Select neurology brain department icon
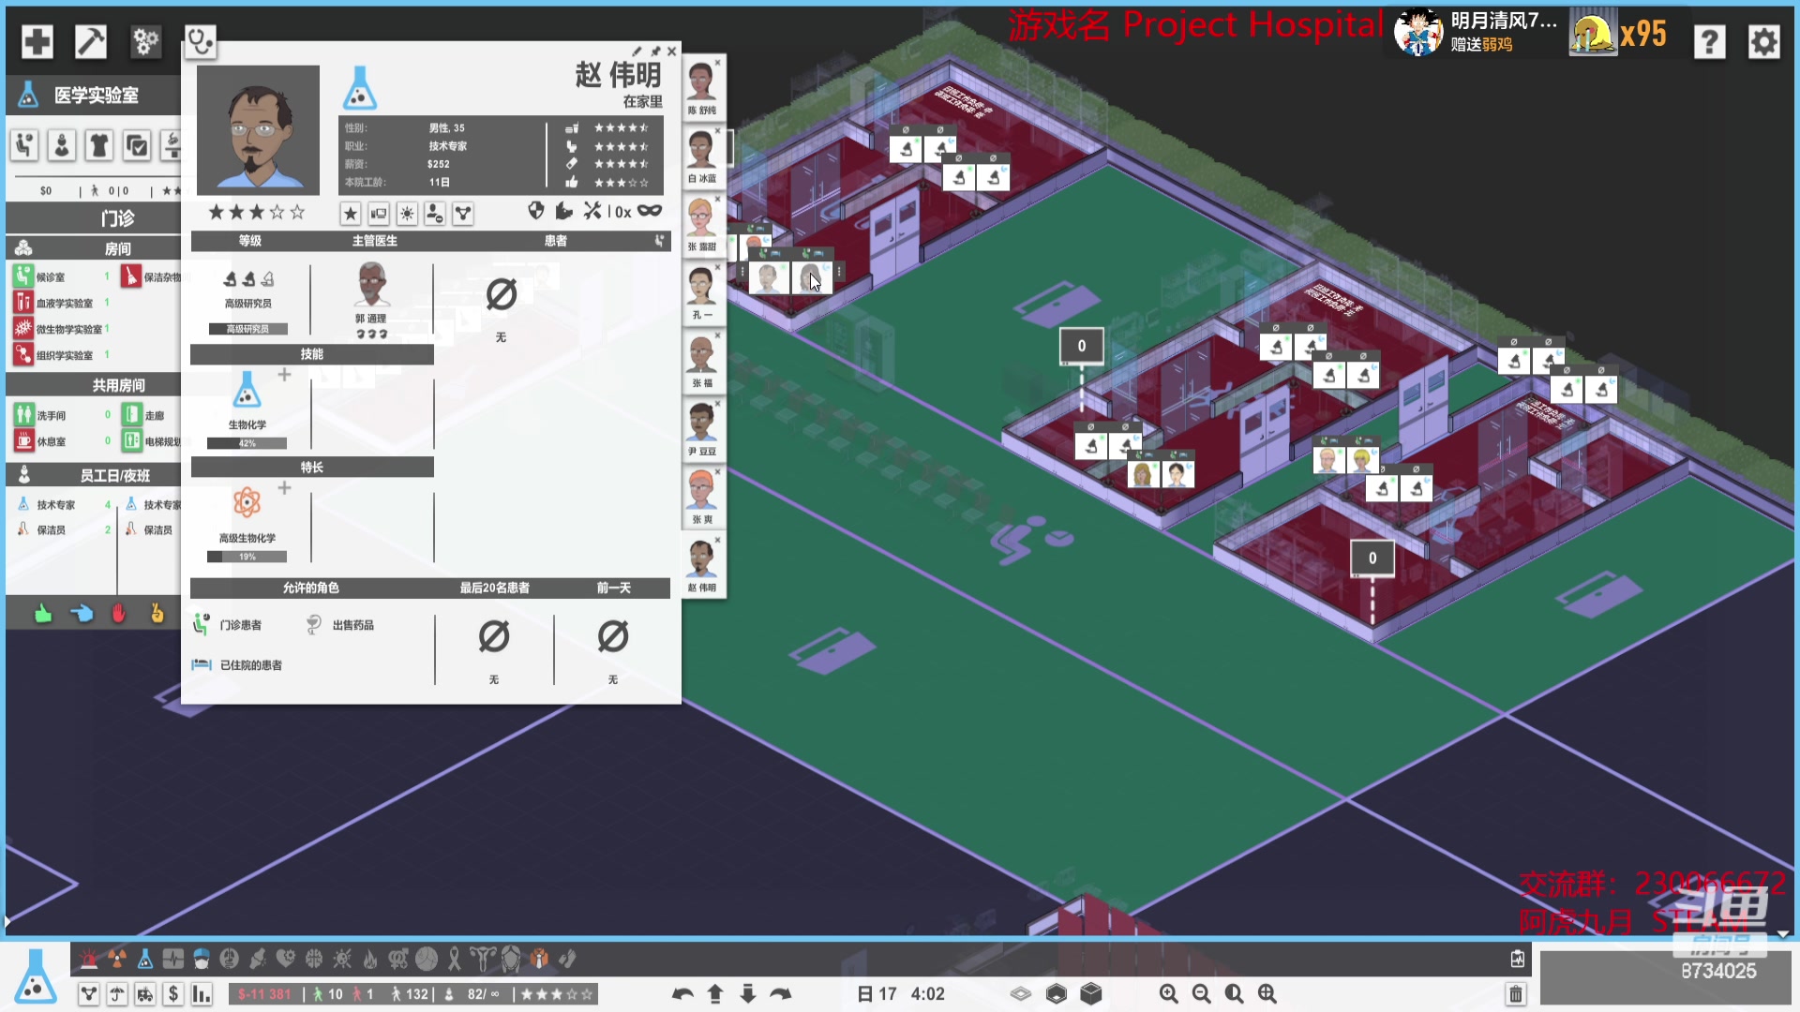The image size is (1800, 1012). [x=314, y=959]
